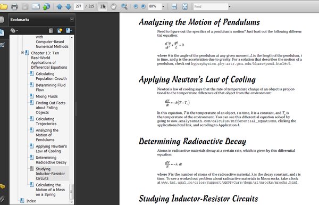Image resolution: width=319 pixels, height=205 pixels.
Task: Open the Bookmarks panel sidebar icon
Action: (2, 32)
